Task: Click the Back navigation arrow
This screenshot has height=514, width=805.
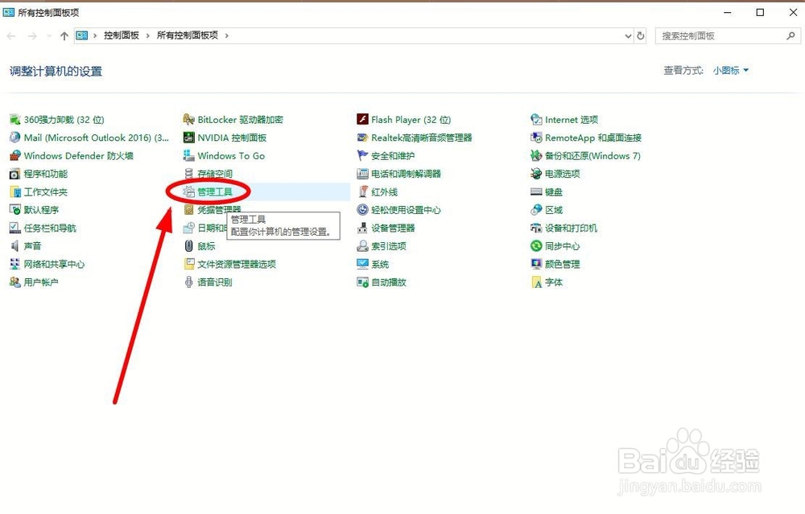Action: click(x=11, y=36)
